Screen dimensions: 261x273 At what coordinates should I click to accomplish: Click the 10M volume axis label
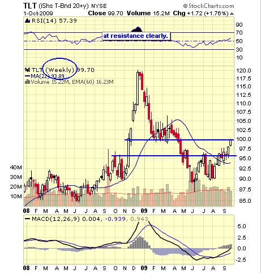click(16, 197)
